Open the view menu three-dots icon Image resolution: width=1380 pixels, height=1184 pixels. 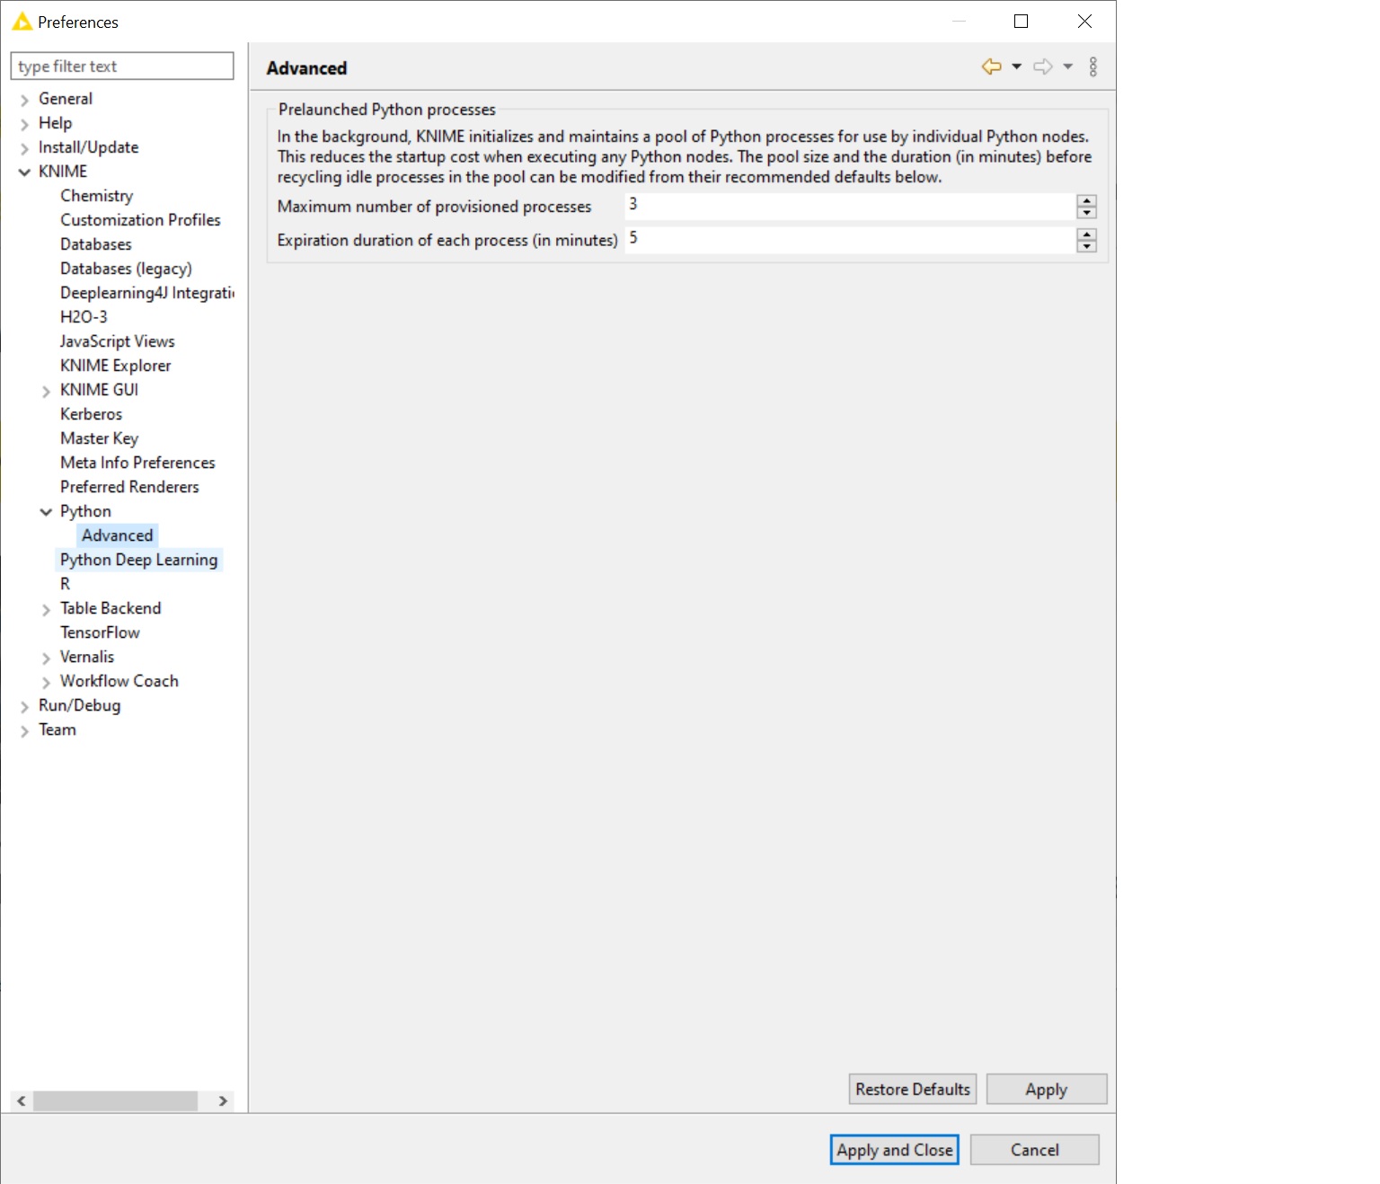pos(1093,66)
